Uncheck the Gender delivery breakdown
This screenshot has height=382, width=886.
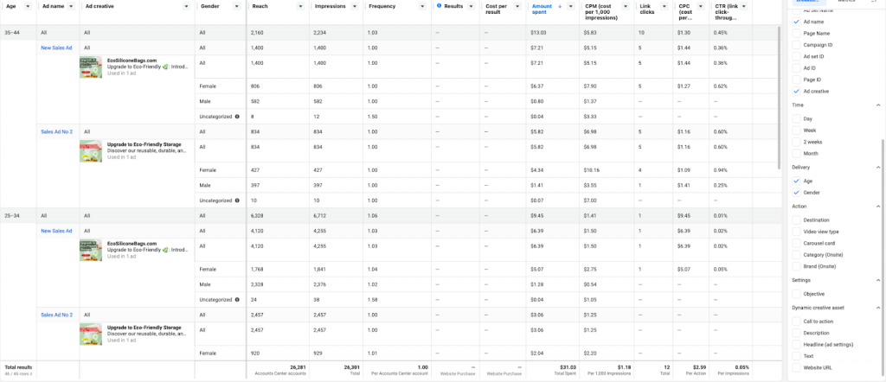tap(796, 193)
